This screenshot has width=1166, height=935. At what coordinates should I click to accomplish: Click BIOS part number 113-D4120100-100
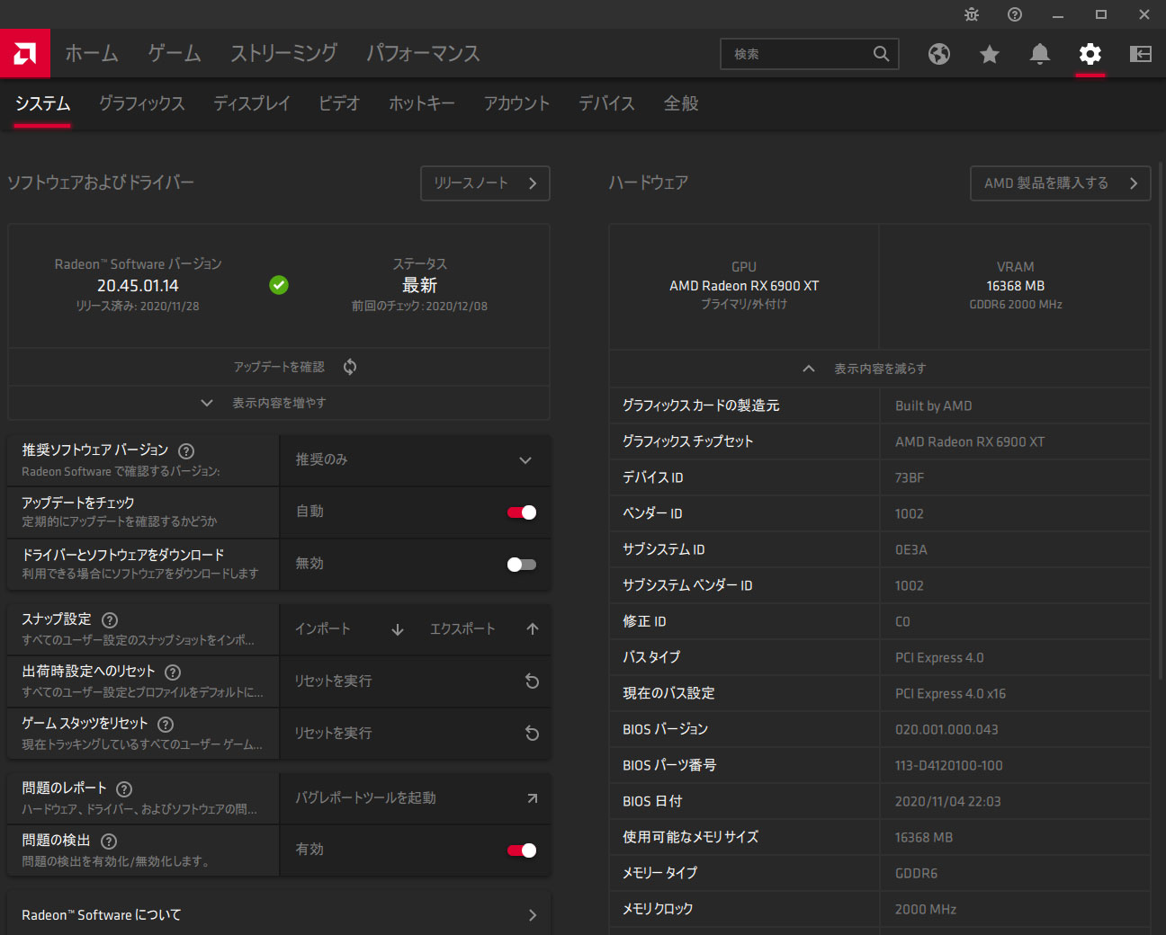948,766
